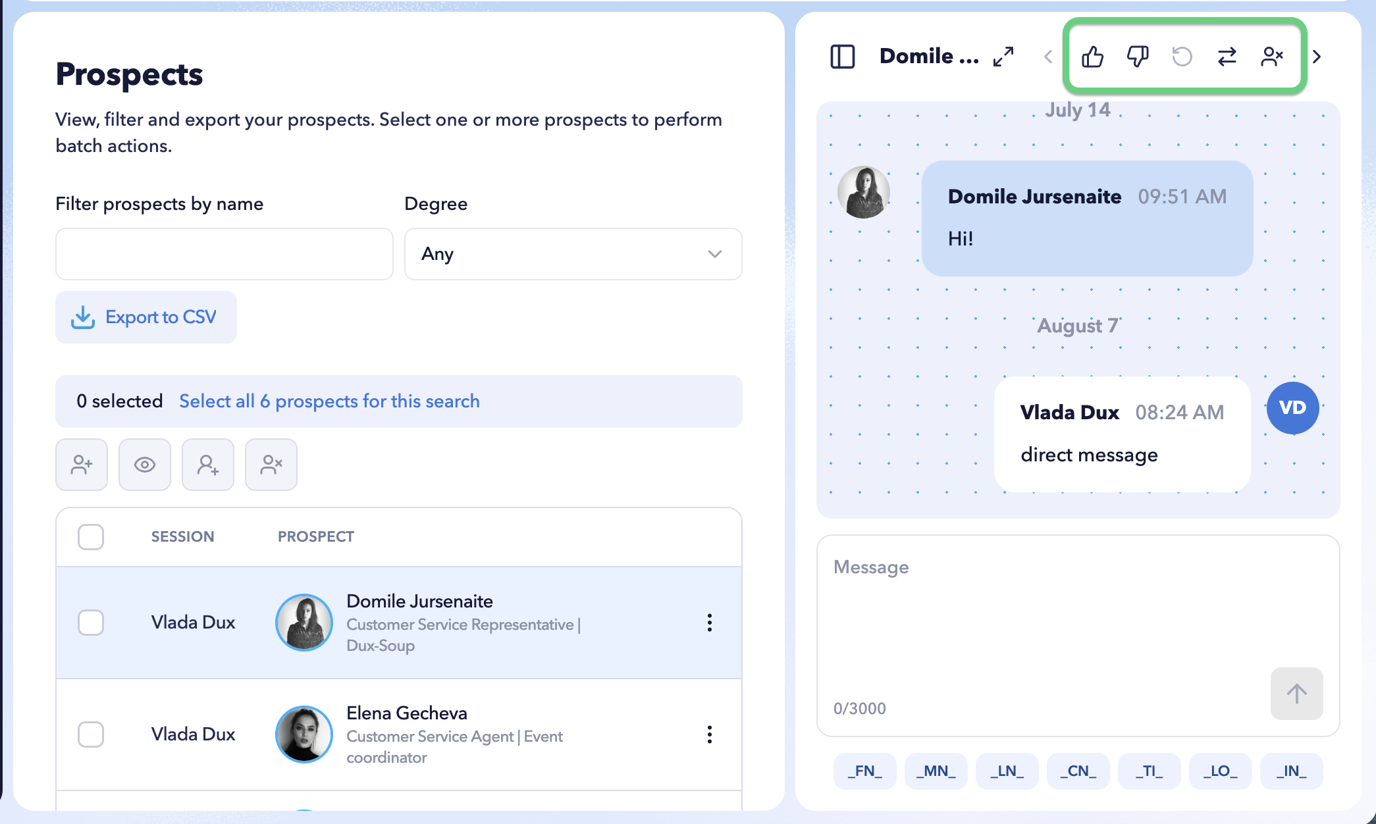
Task: Click 'Customer Service Agent | Event coordinator' subtitle
Action: coord(454,747)
